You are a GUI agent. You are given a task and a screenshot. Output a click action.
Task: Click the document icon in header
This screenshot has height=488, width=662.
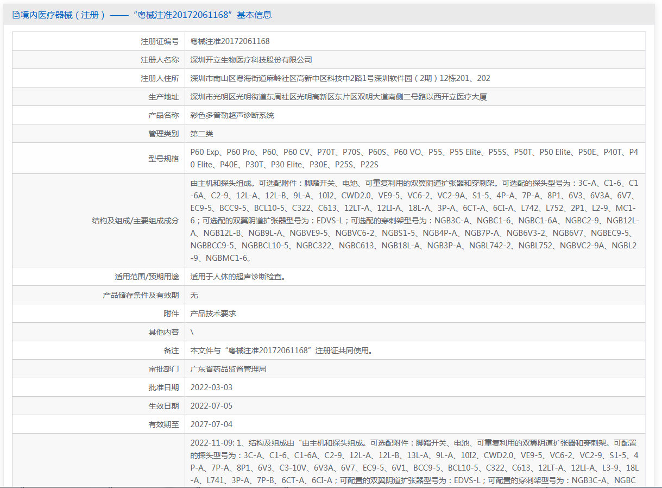pyautogui.click(x=16, y=15)
